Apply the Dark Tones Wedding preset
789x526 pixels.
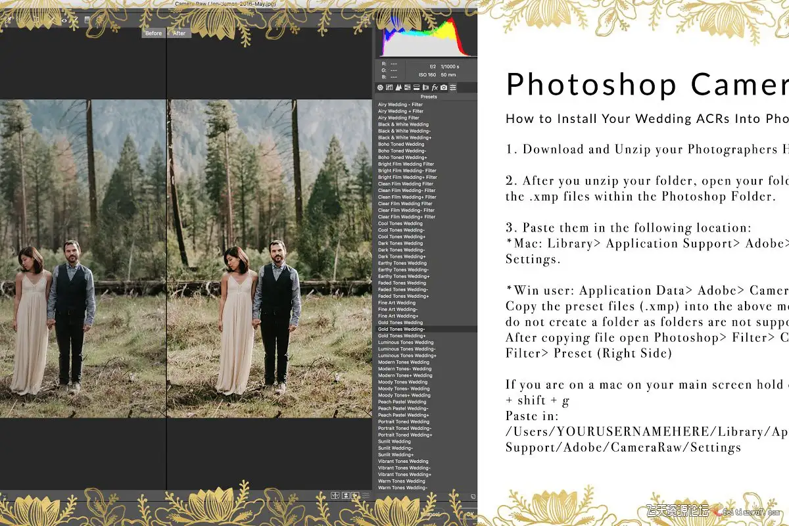pyautogui.click(x=400, y=243)
